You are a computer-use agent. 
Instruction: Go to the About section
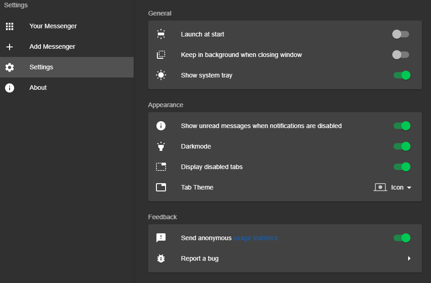[x=38, y=88]
